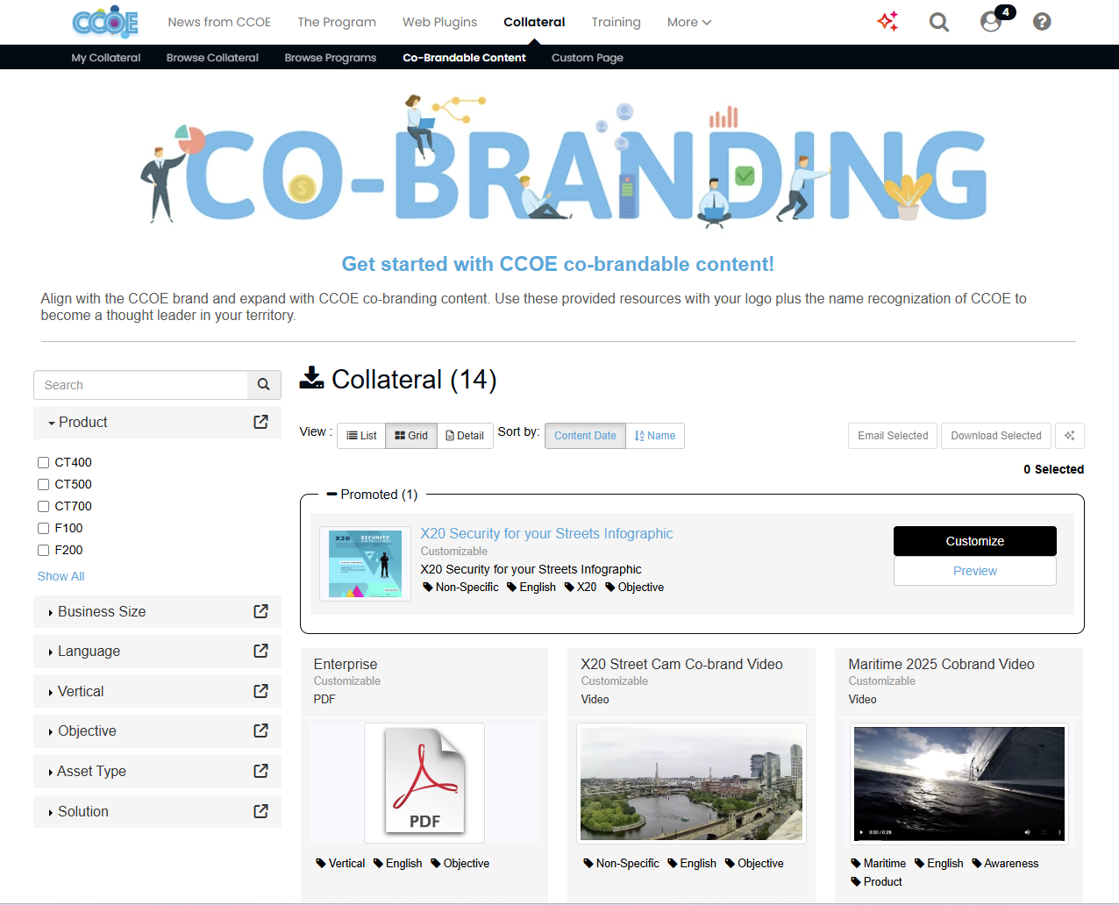Check the F200 product checkbox
Viewport: 1119px width, 905px height.
coord(43,550)
